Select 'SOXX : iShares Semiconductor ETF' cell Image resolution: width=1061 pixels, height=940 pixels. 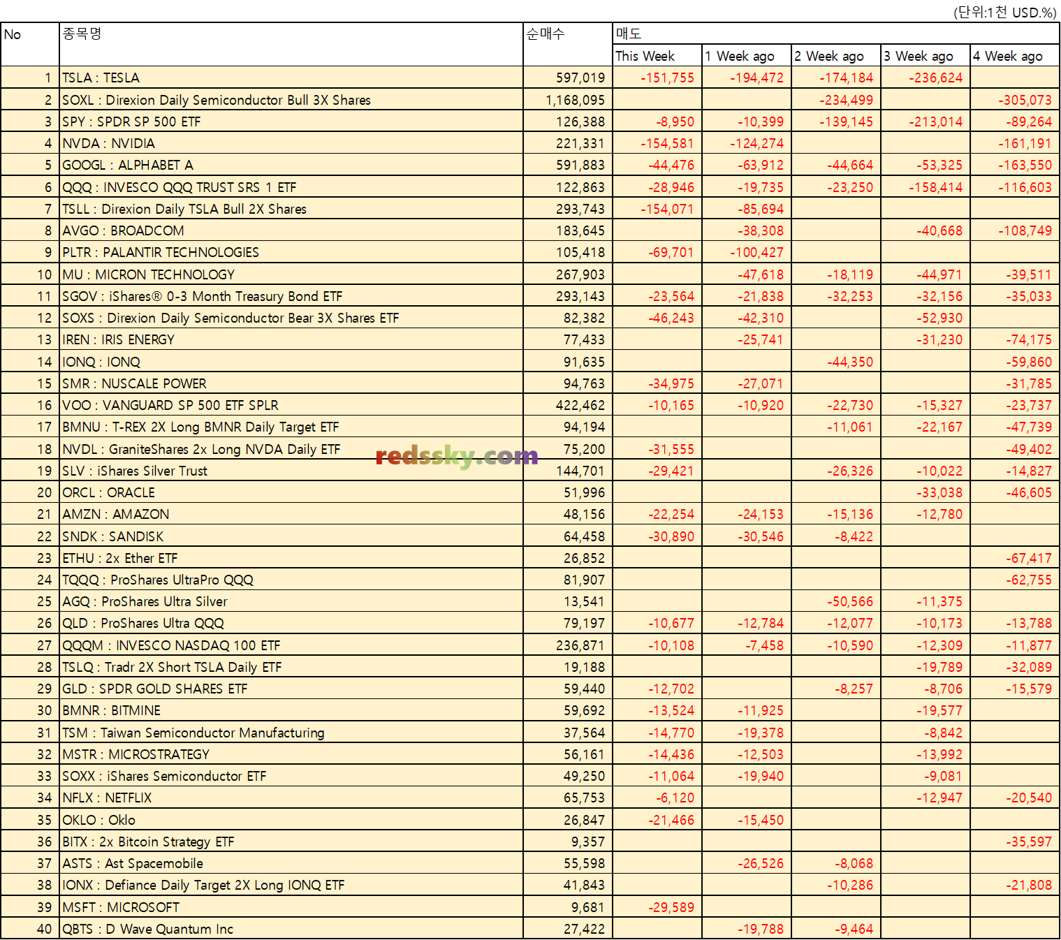click(291, 776)
